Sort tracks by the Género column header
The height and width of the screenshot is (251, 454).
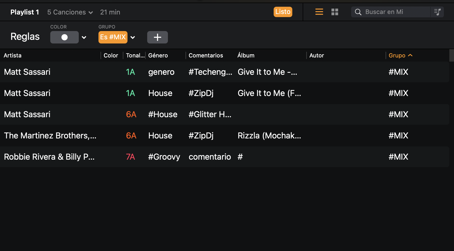[x=158, y=55]
